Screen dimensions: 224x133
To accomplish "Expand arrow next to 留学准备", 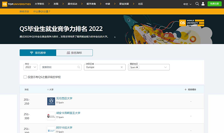I will 100,4.
